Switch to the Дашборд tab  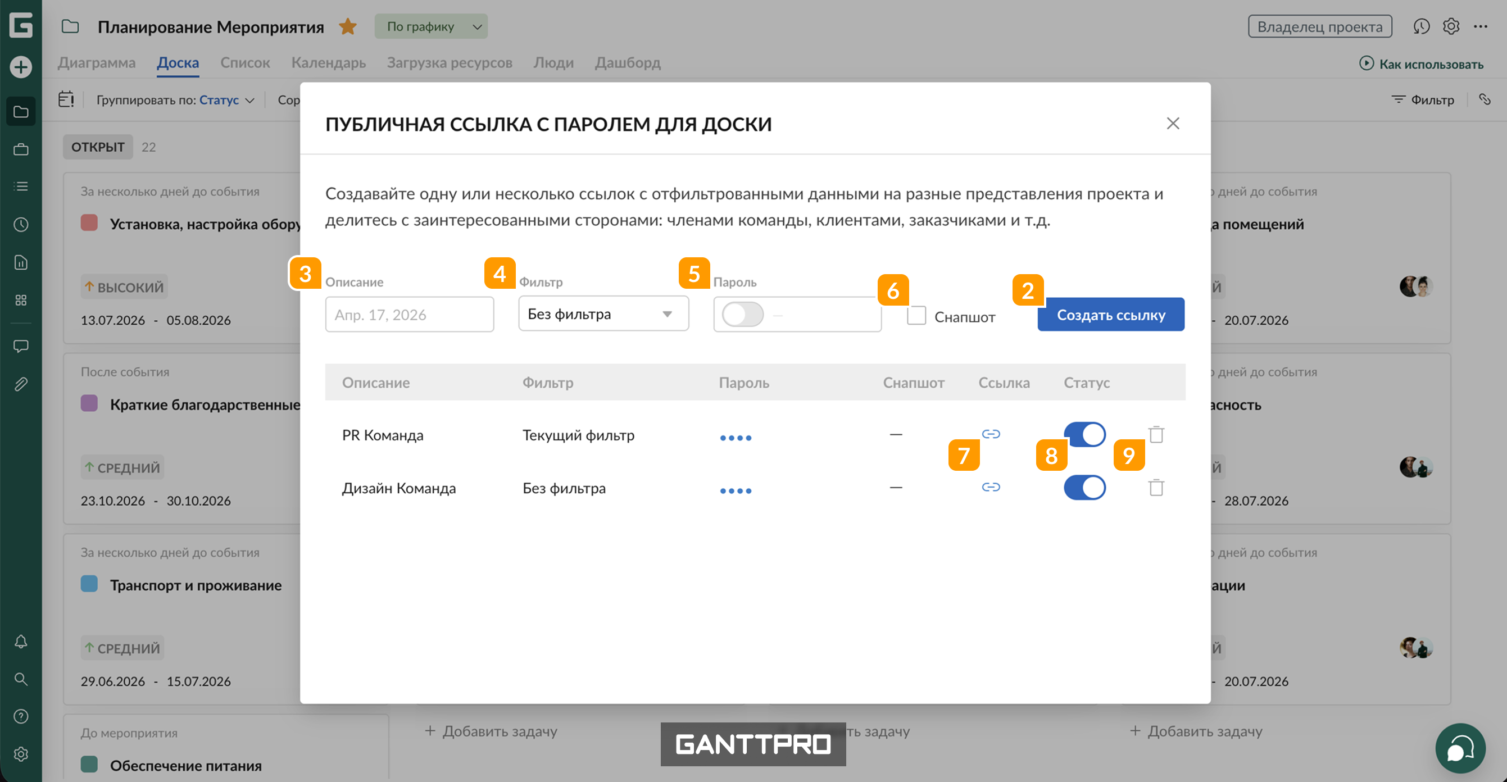click(628, 62)
